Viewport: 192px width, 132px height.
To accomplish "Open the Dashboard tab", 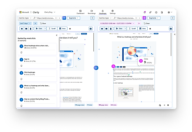I will pyautogui.click(x=80, y=12).
